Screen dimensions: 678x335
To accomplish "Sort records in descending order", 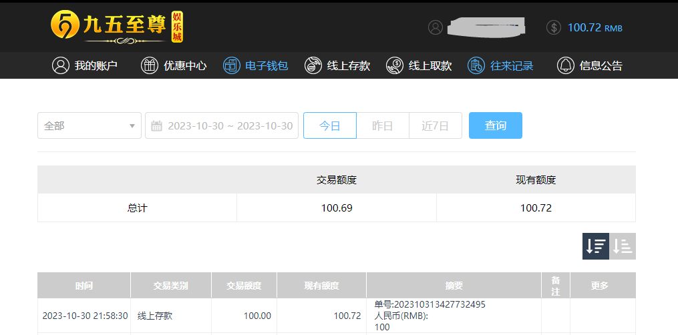I will (x=595, y=246).
